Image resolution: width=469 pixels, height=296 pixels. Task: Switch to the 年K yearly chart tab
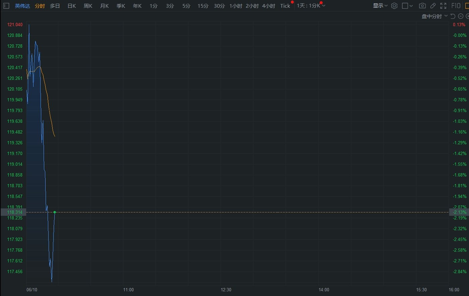tap(137, 6)
